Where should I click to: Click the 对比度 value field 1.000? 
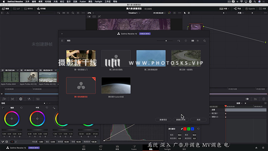pyautogui.click(x=41, y=142)
